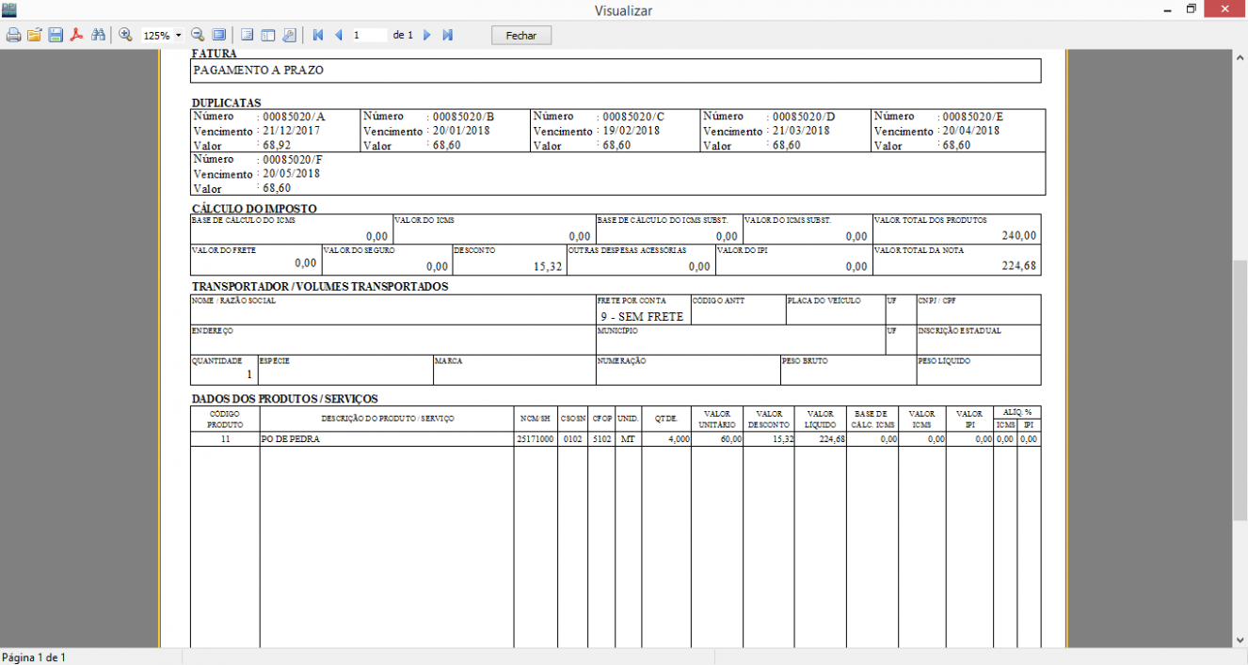The width and height of the screenshot is (1248, 665).
Task: Click Desconto value 15,32 in tax section
Action: pos(548,267)
